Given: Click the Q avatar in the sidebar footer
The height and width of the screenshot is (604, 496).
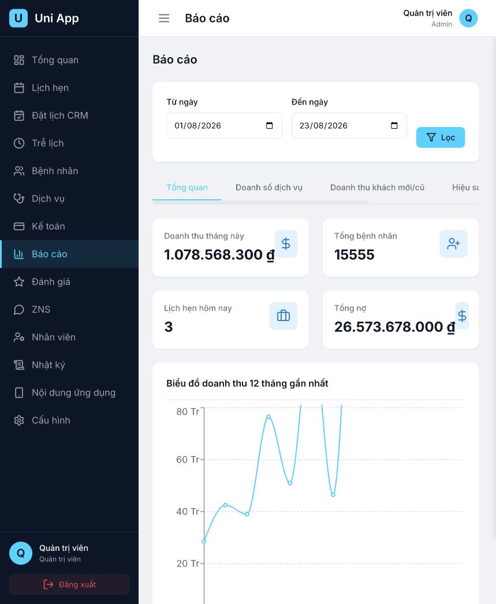Looking at the screenshot, I should click(x=21, y=553).
